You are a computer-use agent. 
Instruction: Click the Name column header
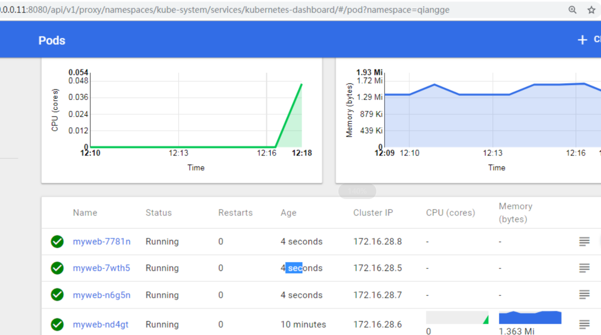[85, 213]
